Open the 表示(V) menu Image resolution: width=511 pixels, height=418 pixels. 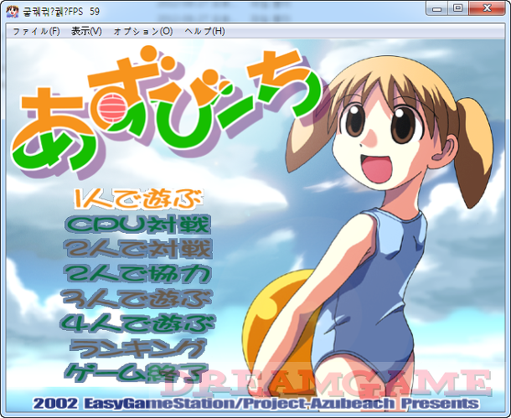(x=86, y=31)
